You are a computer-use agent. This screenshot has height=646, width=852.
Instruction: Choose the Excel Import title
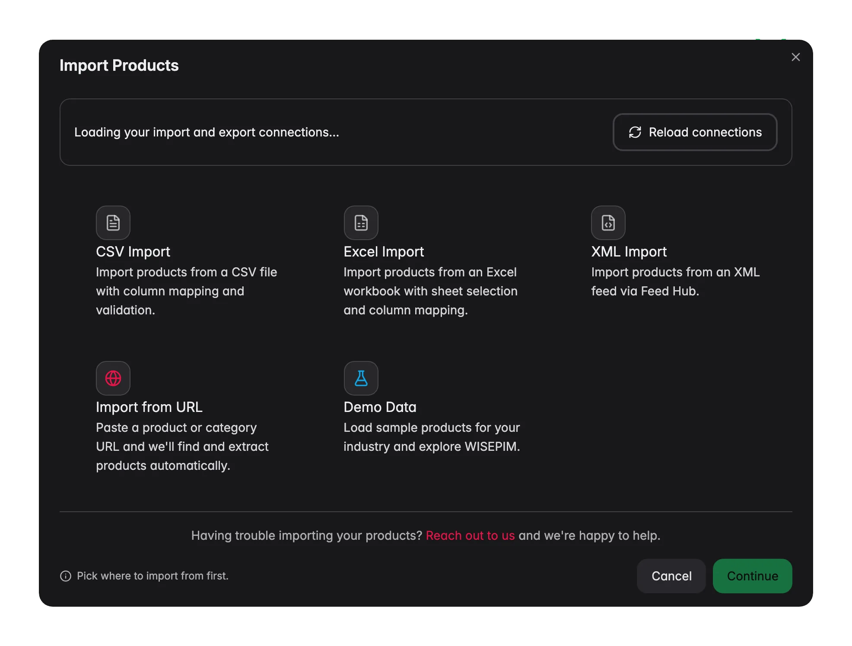coord(384,252)
